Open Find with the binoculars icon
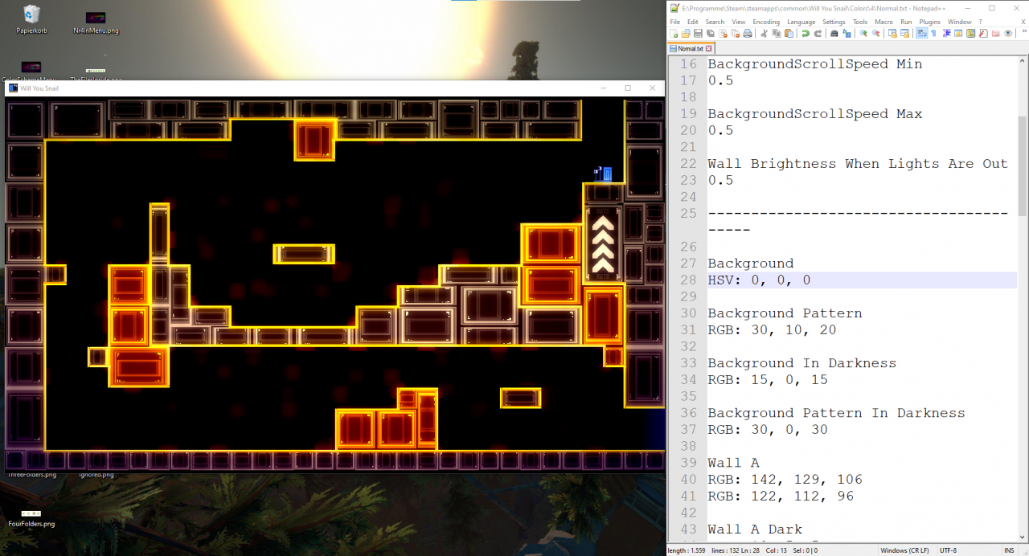The width and height of the screenshot is (1029, 556). tap(834, 33)
